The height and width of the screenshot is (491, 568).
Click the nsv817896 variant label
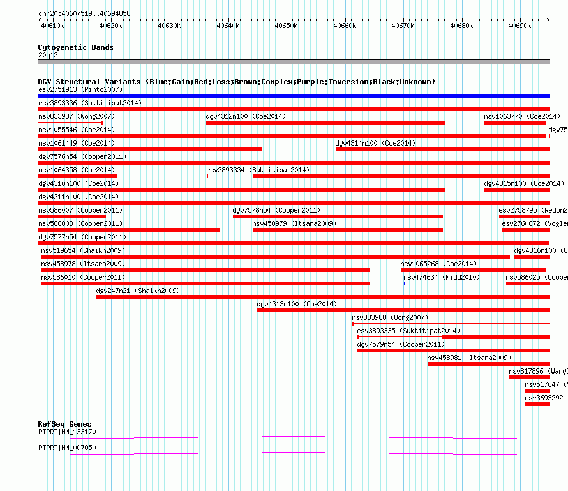point(538,371)
